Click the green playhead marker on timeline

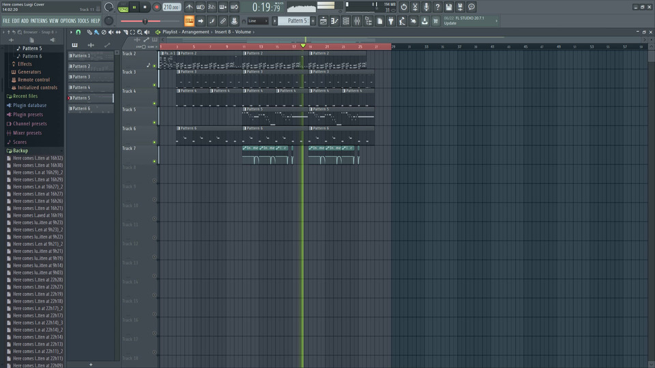pos(303,46)
